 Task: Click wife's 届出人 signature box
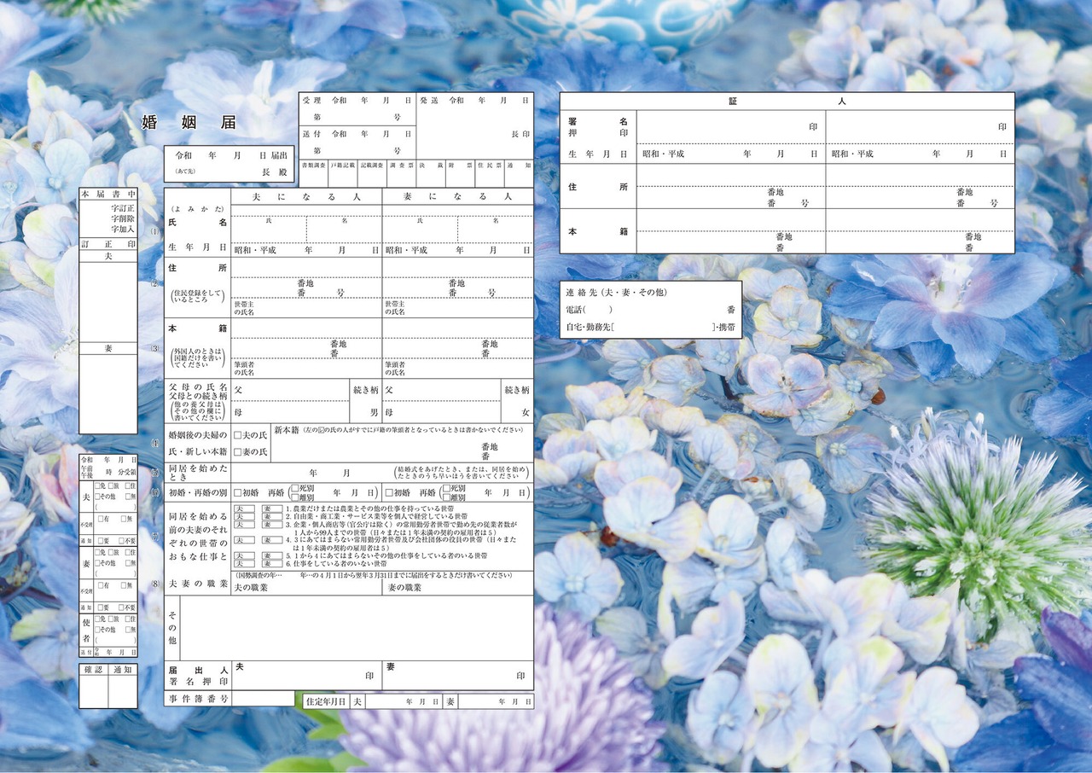pyautogui.click(x=457, y=675)
